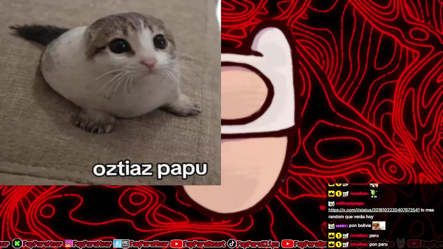Click the crown badge on revelion's green emote message
This screenshot has height=249, width=443.
[x=331, y=194]
